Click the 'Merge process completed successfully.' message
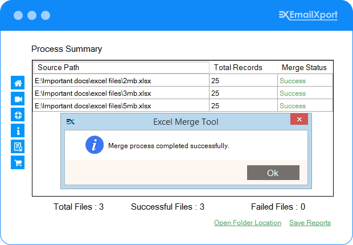 (x=169, y=146)
